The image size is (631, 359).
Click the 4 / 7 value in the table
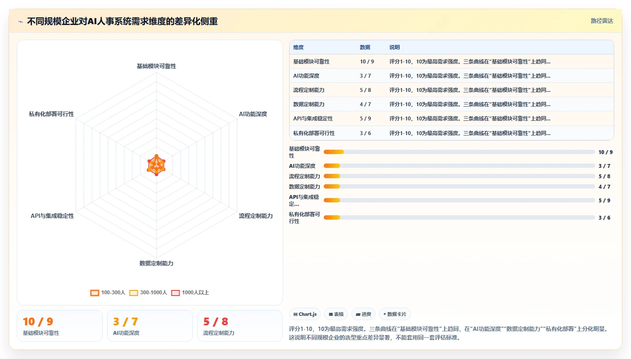[365, 104]
